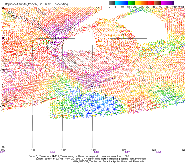Click the -60 latitude axis label
Screen dimensions: 185x163
3,147
